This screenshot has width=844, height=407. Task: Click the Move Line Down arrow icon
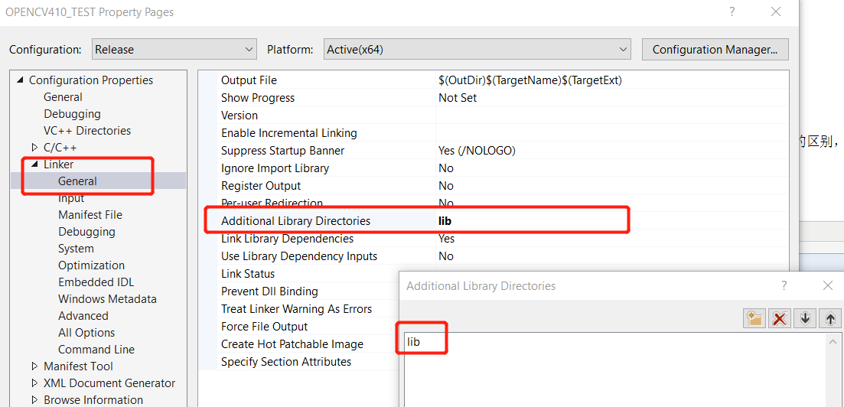pos(804,319)
